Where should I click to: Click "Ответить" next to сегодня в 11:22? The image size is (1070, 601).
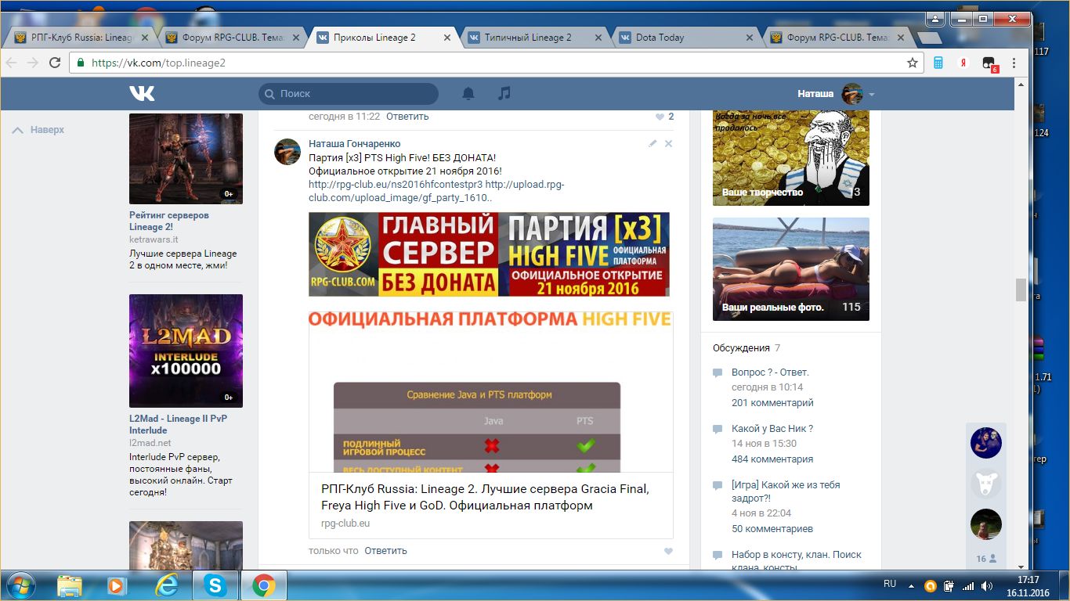click(407, 117)
